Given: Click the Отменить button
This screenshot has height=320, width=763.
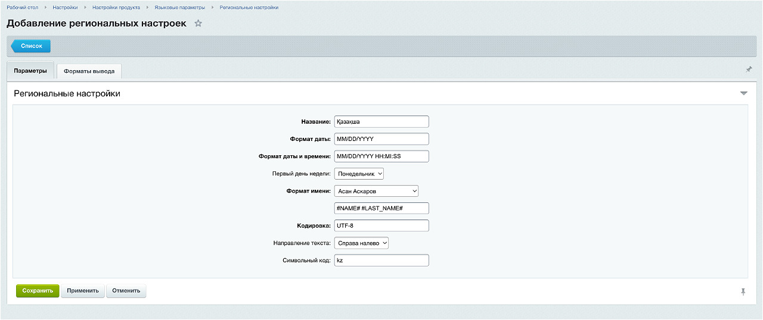Looking at the screenshot, I should [x=126, y=291].
